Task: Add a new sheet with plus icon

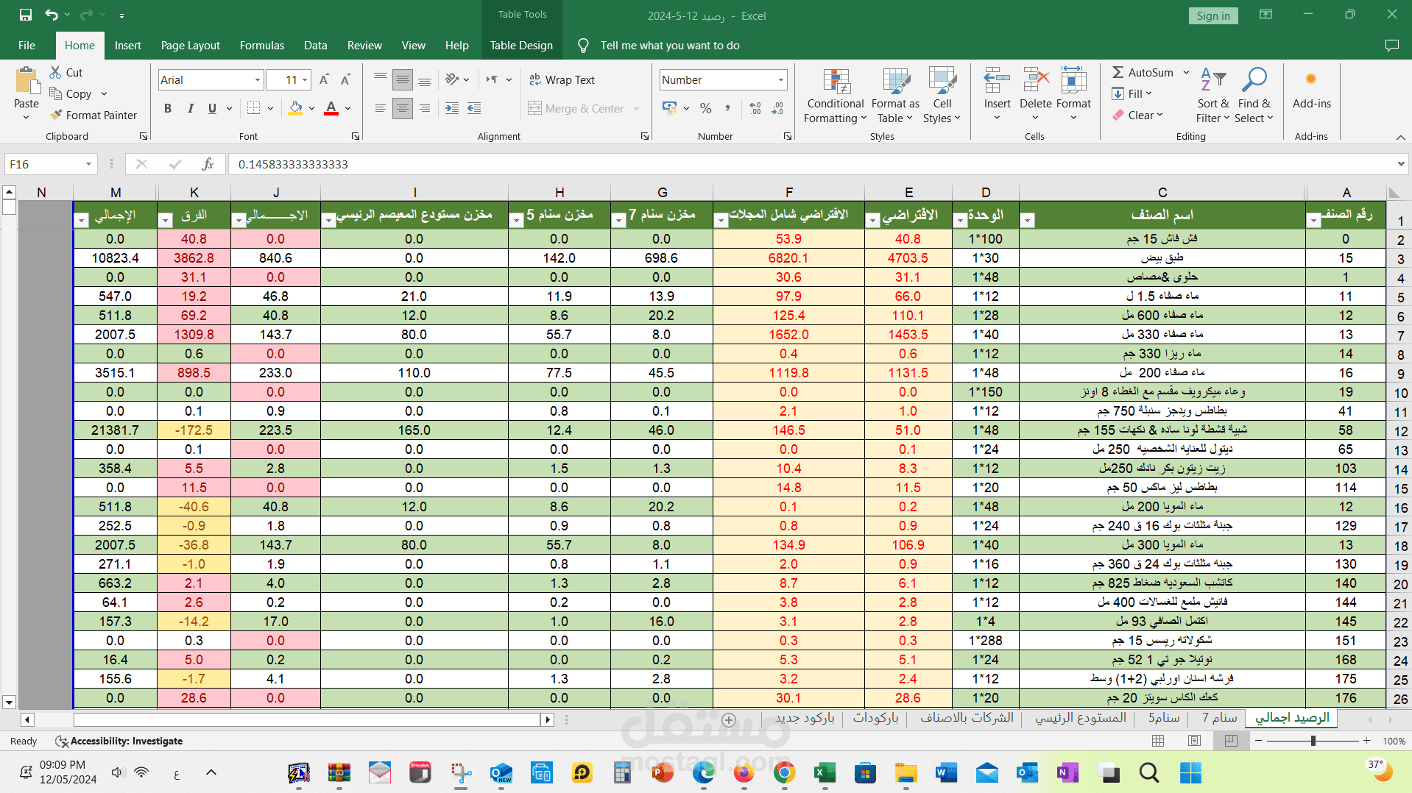Action: [x=729, y=719]
